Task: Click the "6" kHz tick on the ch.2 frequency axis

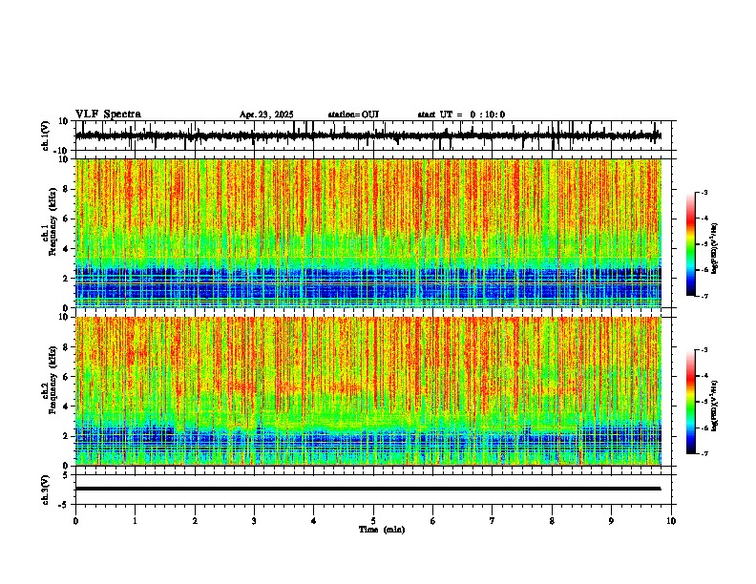Action: point(66,377)
